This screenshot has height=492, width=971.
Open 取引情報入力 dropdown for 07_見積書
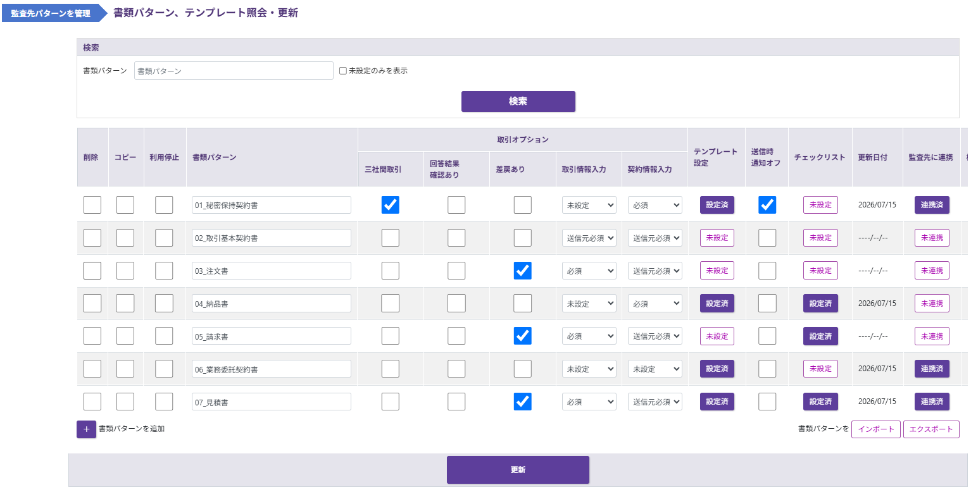[589, 402]
